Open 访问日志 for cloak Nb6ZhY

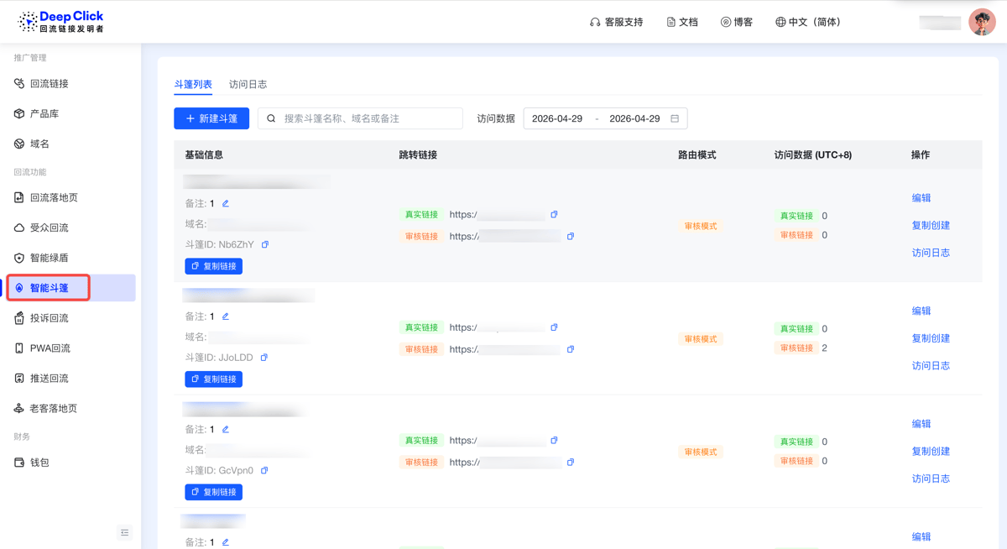coord(931,253)
